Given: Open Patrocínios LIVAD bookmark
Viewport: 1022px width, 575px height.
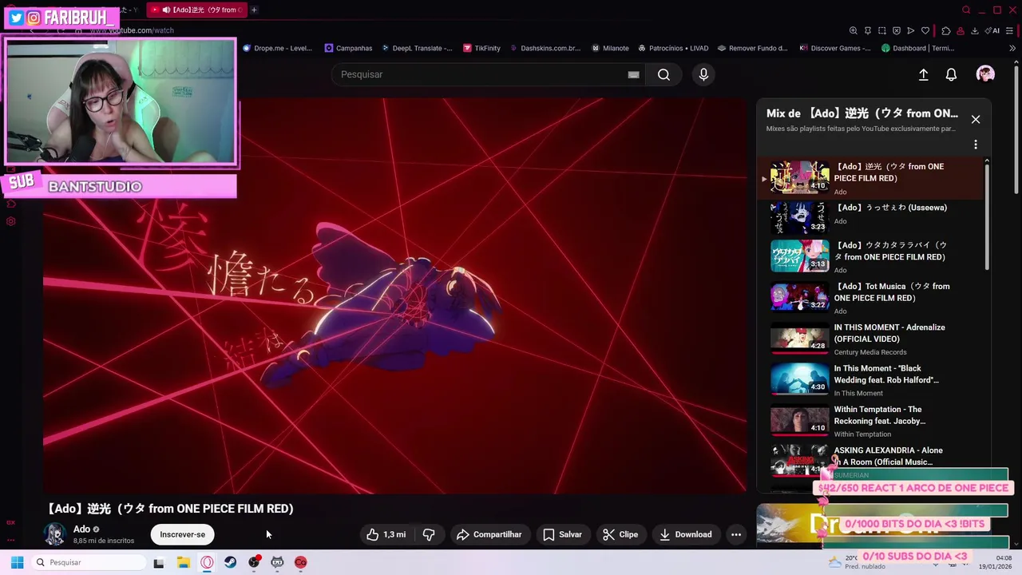Looking at the screenshot, I should click(672, 48).
